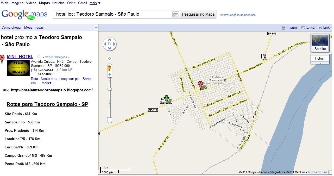Screen dimensions: 334x176
Task: Click the return-to-last-result round button
Action: (110, 59)
